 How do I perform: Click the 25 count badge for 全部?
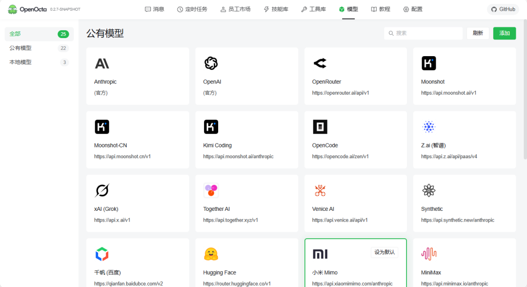(63, 34)
